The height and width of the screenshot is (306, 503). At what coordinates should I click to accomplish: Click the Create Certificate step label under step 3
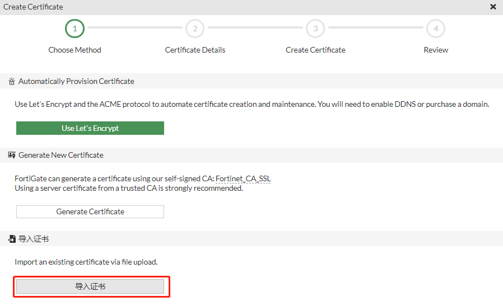[x=315, y=50]
